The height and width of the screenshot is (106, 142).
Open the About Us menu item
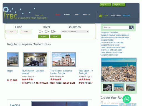[x=86, y=15]
